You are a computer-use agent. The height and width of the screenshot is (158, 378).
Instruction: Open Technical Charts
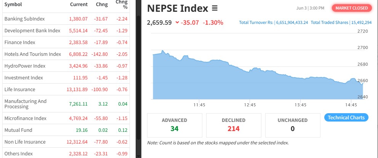(x=346, y=117)
